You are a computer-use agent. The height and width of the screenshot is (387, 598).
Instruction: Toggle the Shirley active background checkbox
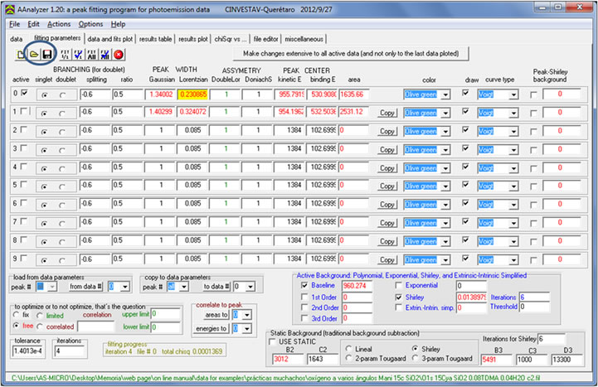point(399,297)
